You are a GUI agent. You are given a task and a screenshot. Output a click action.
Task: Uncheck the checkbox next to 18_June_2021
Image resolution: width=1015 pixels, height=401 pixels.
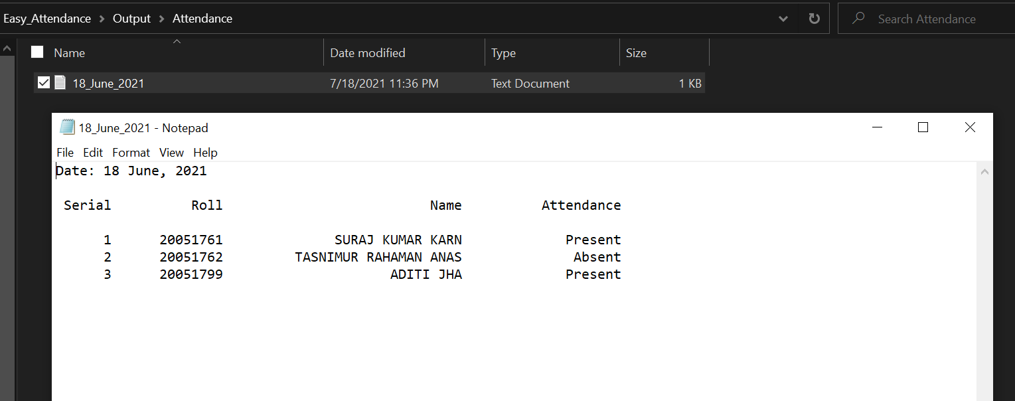43,82
